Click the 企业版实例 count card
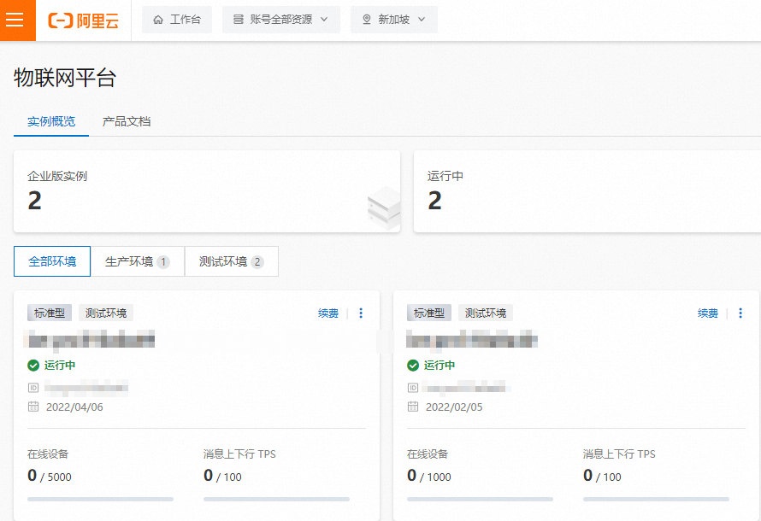Image resolution: width=761 pixels, height=521 pixels. pos(207,191)
